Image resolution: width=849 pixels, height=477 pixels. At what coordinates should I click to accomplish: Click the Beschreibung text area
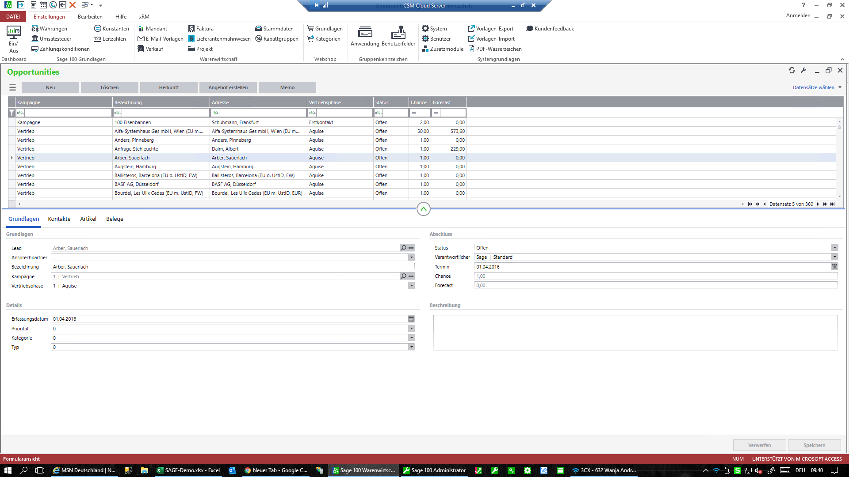(x=635, y=333)
